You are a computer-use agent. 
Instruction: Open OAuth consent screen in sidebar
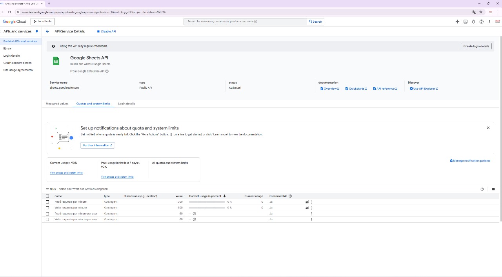tap(17, 63)
